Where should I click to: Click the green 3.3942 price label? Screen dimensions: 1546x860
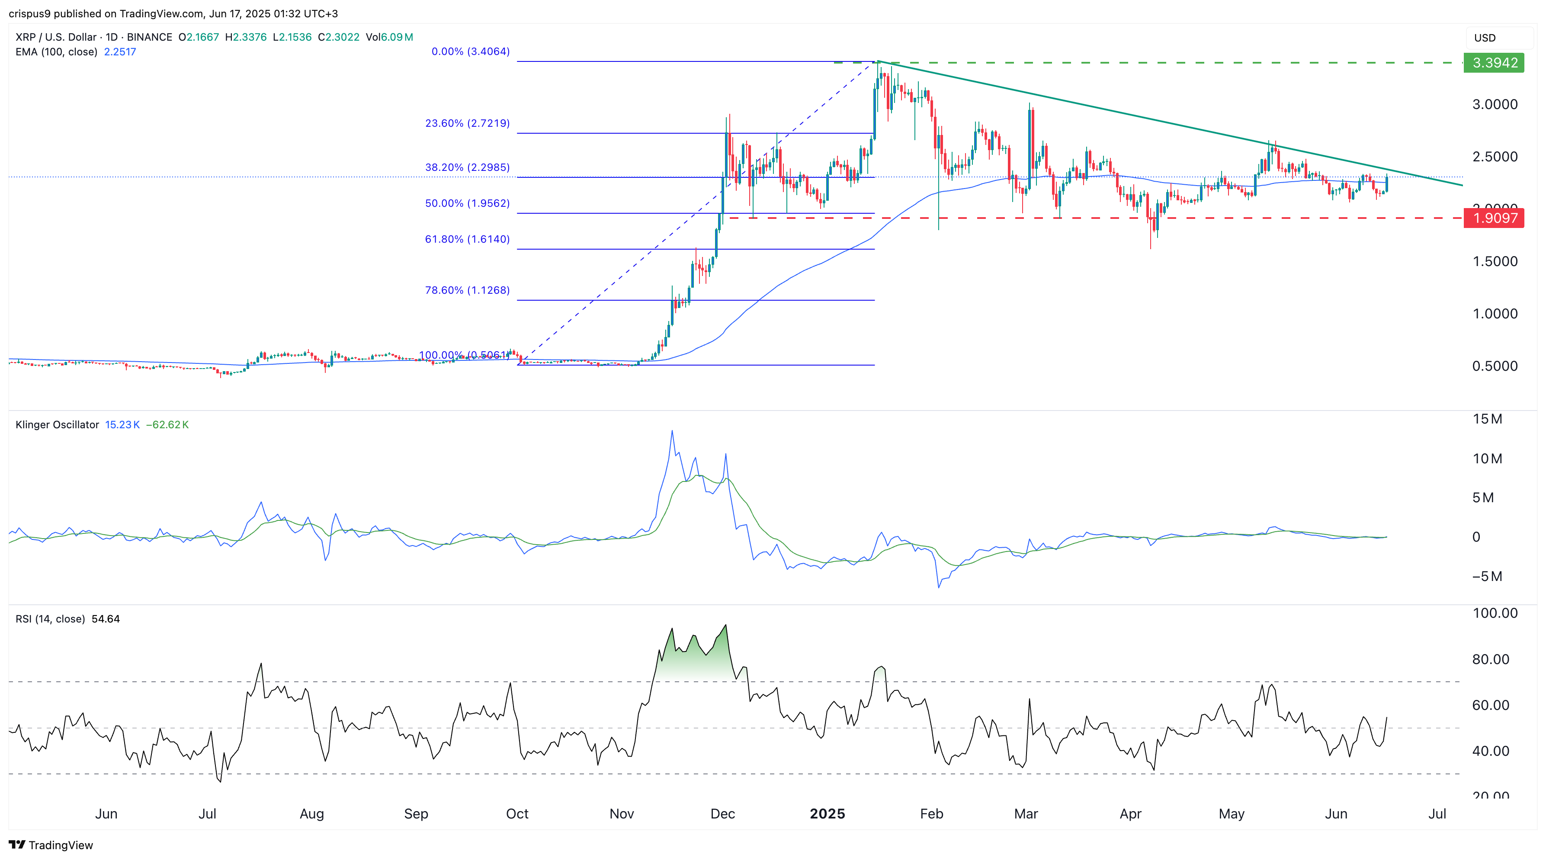pos(1495,62)
